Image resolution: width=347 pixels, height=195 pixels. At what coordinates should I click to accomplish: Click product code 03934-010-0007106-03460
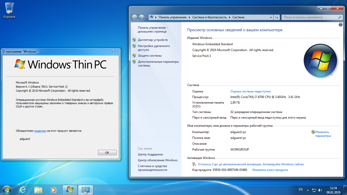coord(230,170)
